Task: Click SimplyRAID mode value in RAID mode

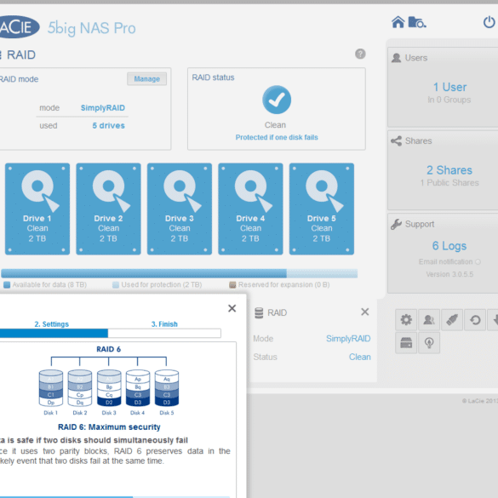Action: point(103,108)
